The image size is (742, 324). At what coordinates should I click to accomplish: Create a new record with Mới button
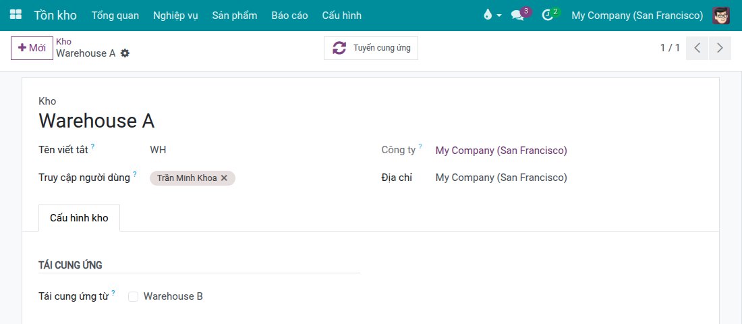click(32, 48)
